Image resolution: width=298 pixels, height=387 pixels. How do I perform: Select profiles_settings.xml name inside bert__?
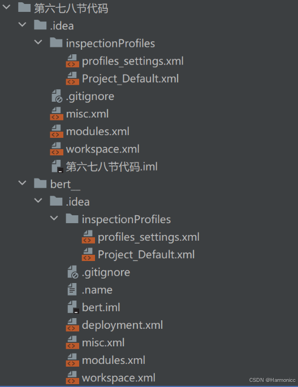(x=149, y=237)
